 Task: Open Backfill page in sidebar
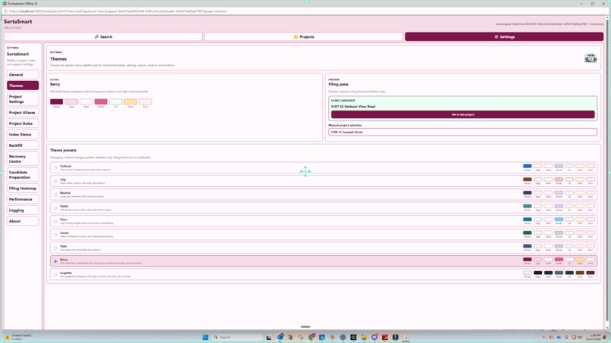click(x=23, y=145)
